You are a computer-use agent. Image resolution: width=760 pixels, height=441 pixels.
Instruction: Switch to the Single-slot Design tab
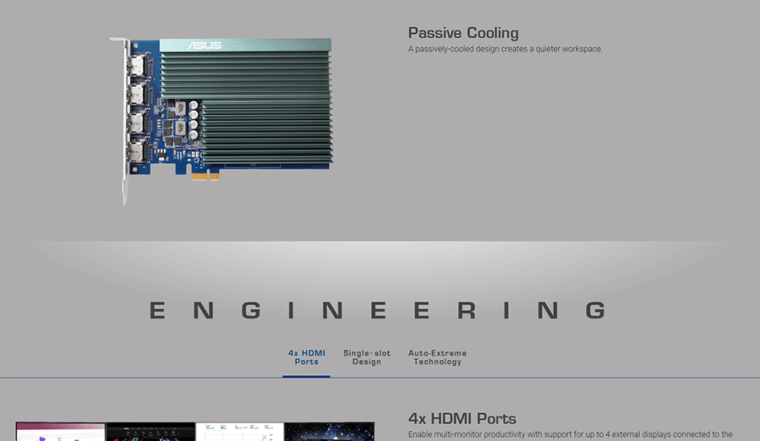click(x=367, y=357)
